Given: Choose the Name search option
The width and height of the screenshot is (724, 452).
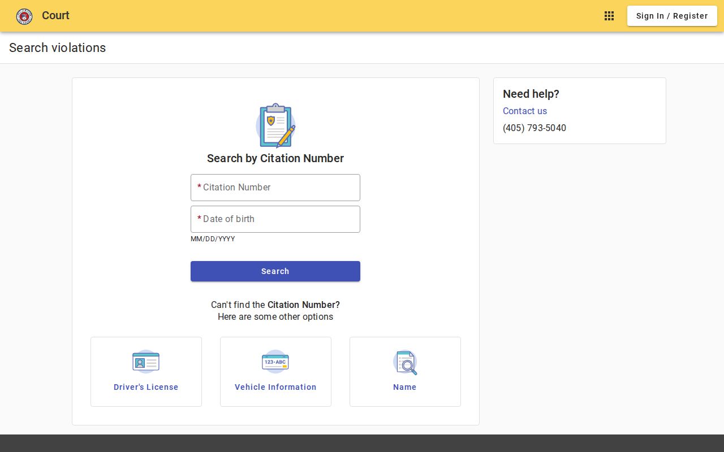Looking at the screenshot, I should click(405, 372).
